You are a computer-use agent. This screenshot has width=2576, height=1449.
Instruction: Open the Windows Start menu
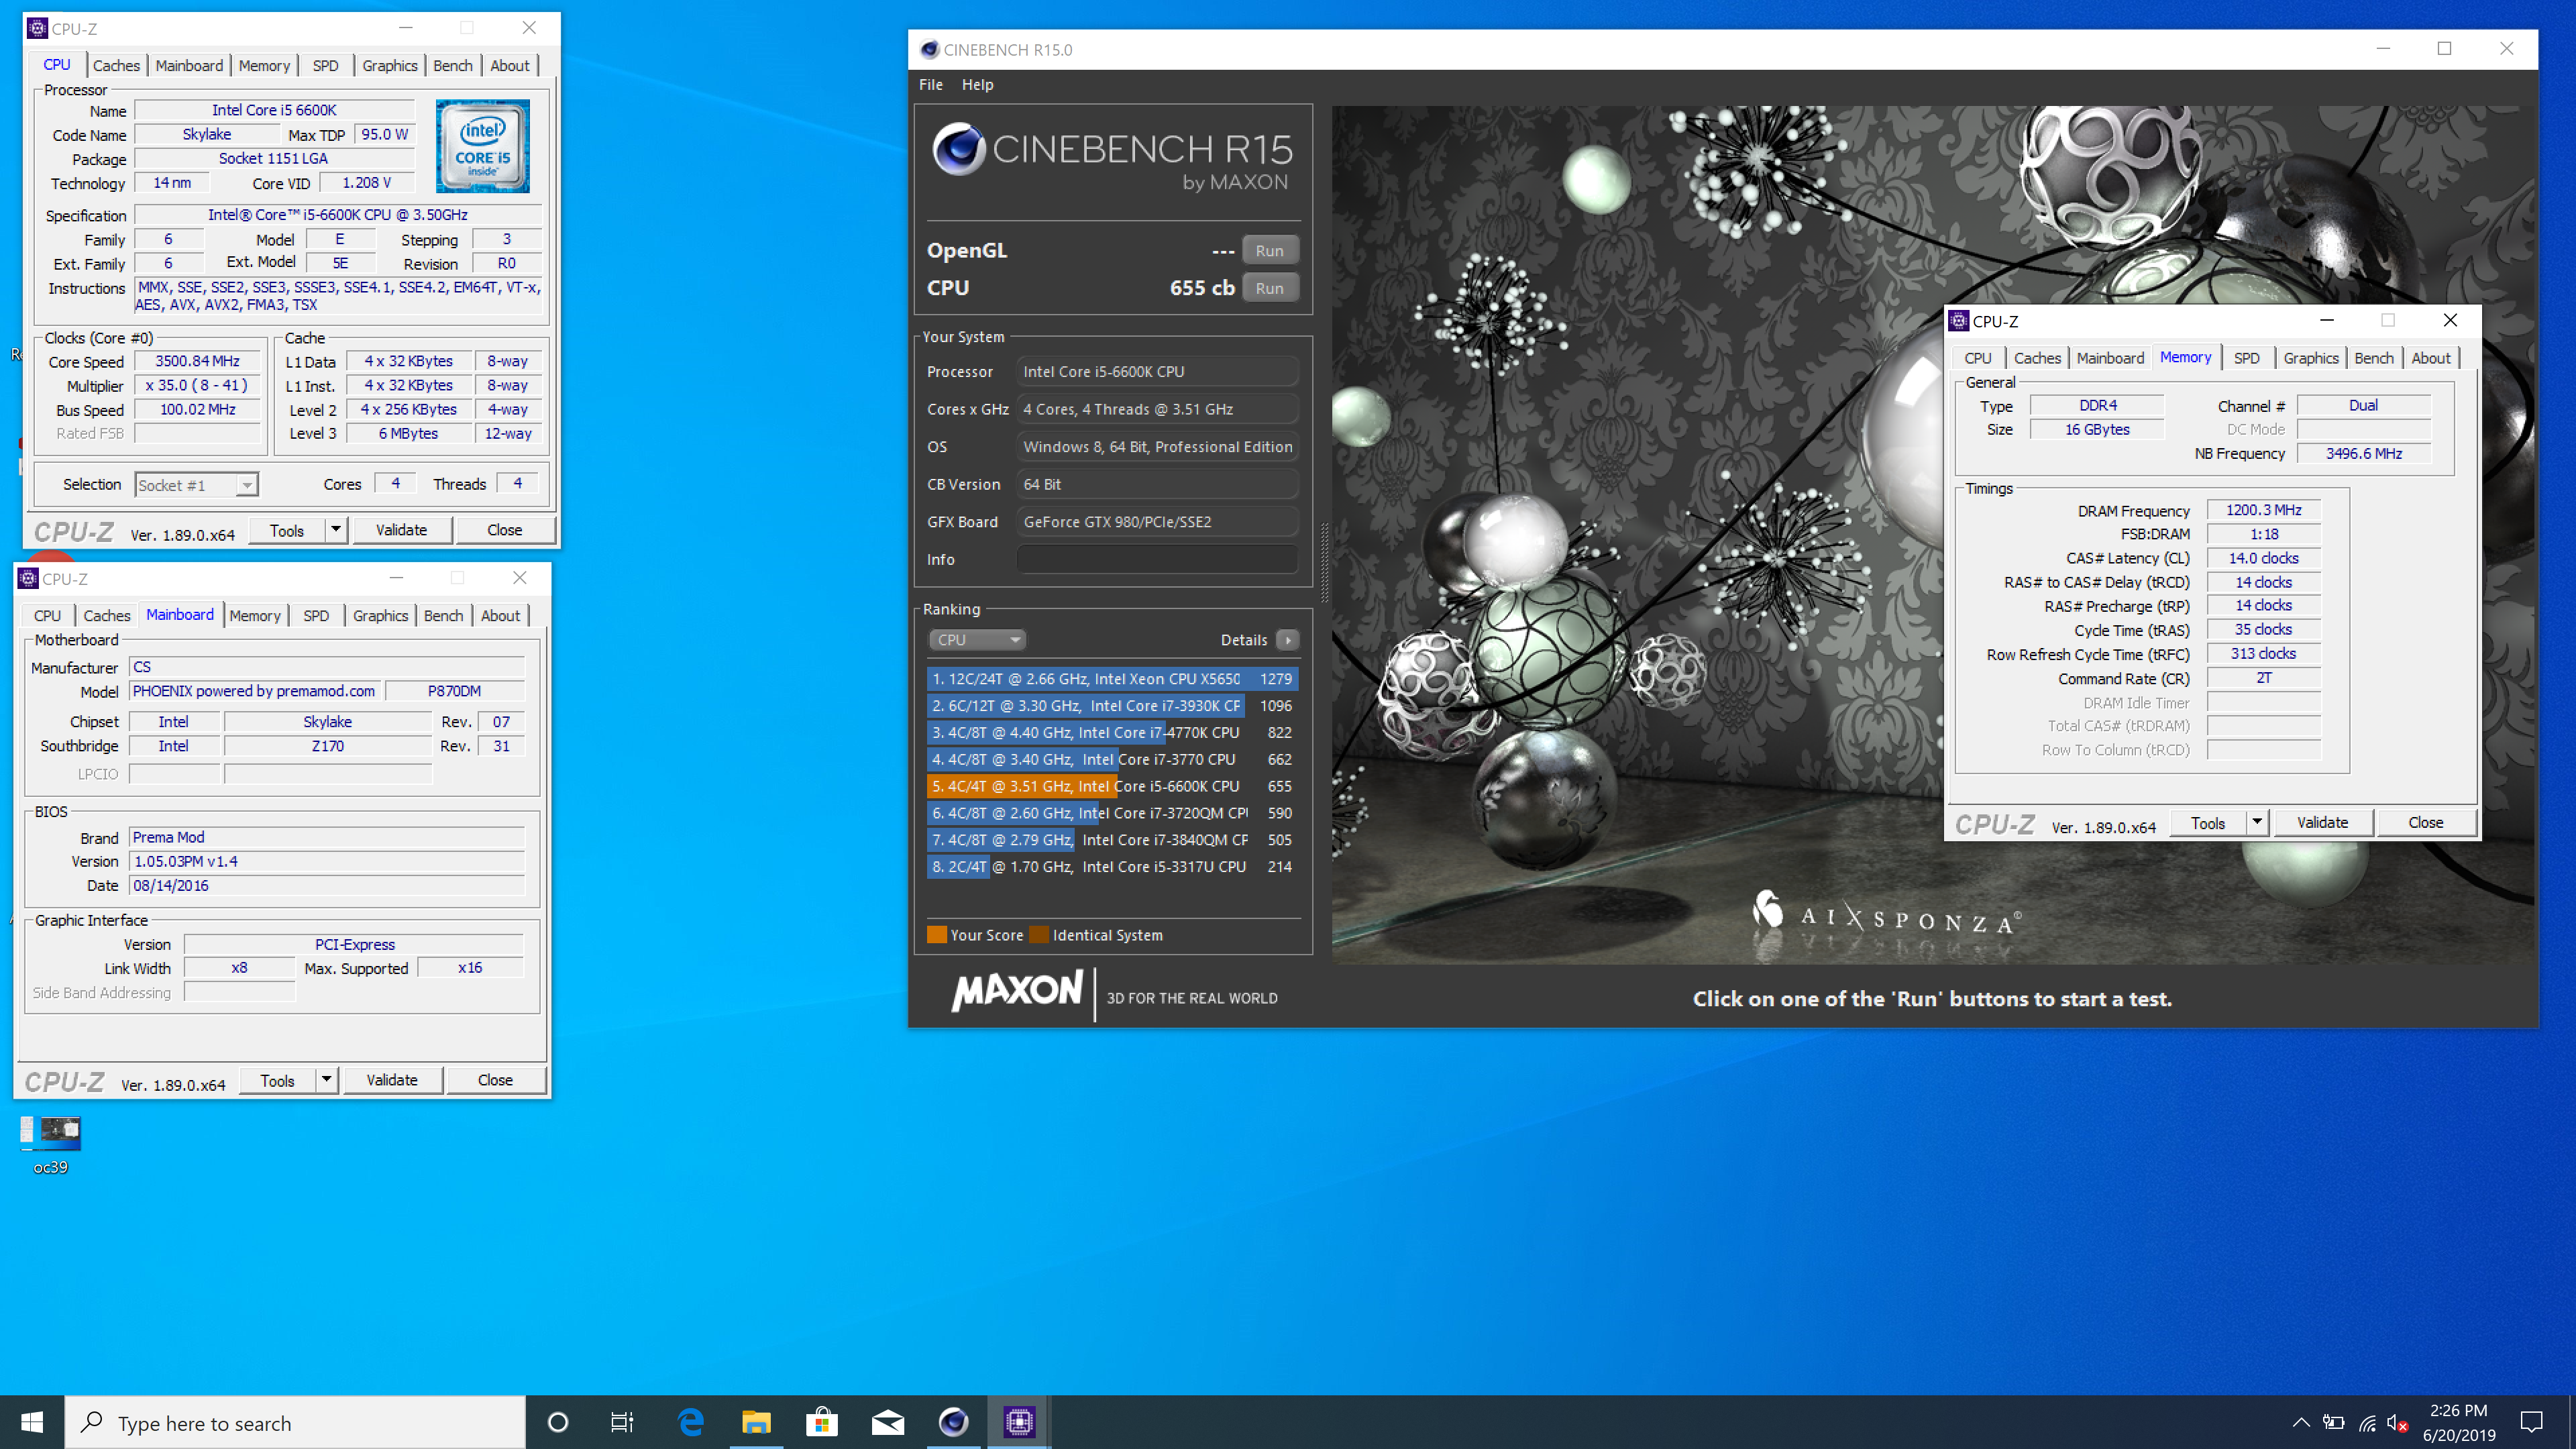(x=32, y=1422)
